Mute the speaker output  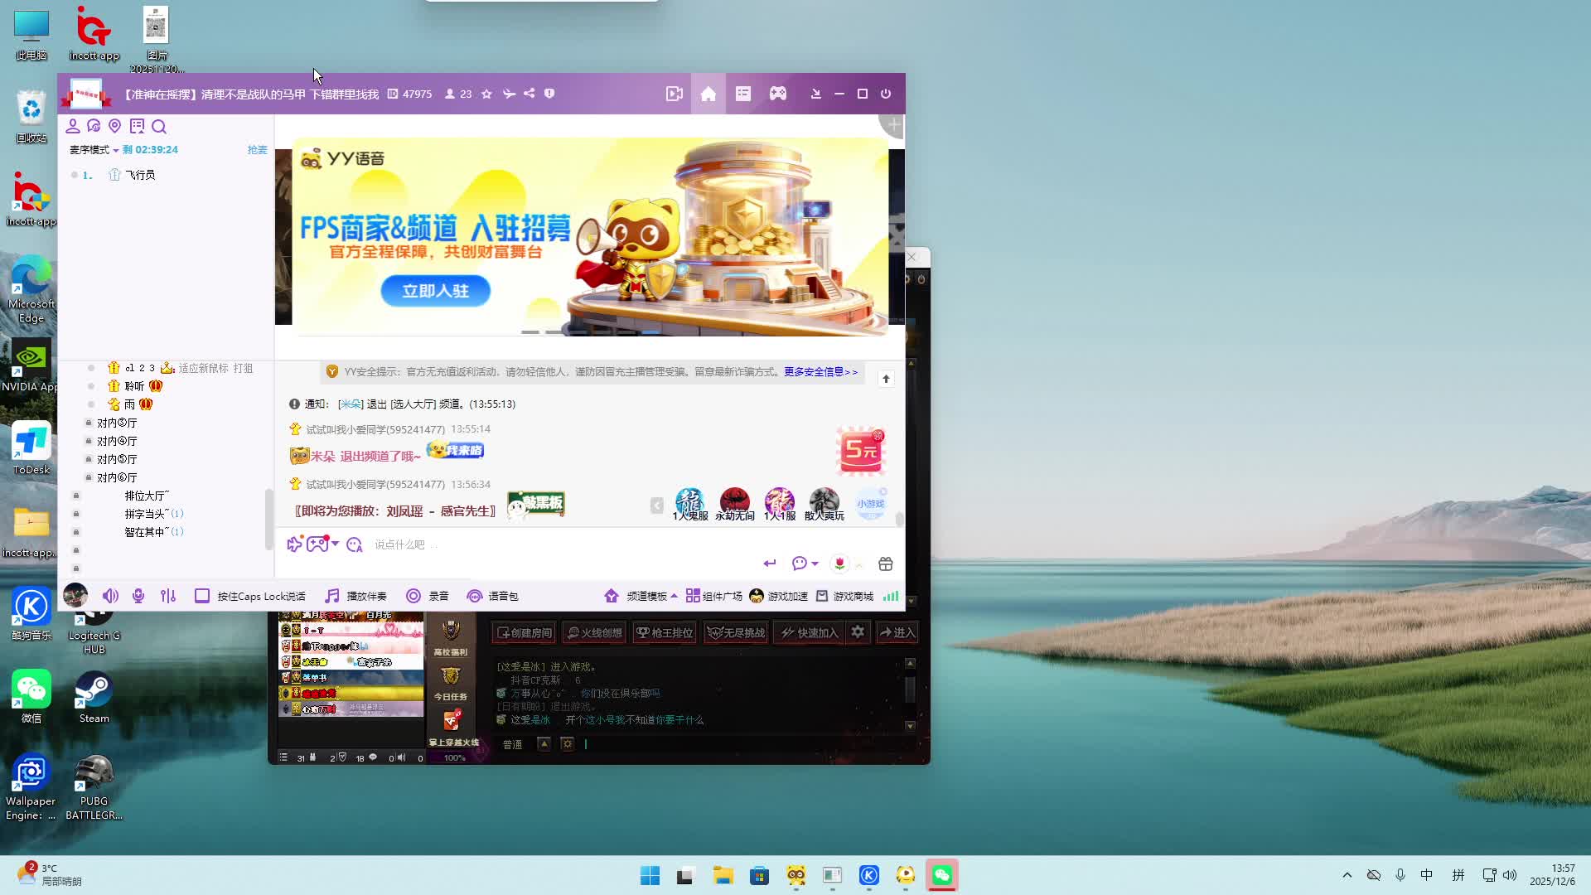click(110, 596)
